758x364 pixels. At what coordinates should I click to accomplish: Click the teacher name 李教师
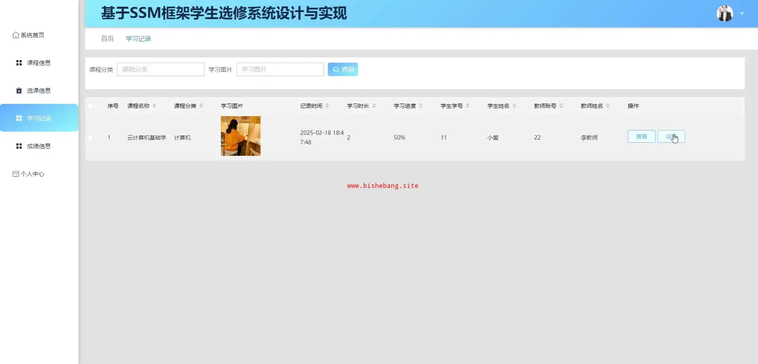tap(589, 138)
